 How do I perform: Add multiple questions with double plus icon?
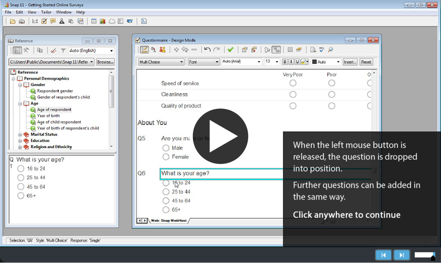point(185,50)
